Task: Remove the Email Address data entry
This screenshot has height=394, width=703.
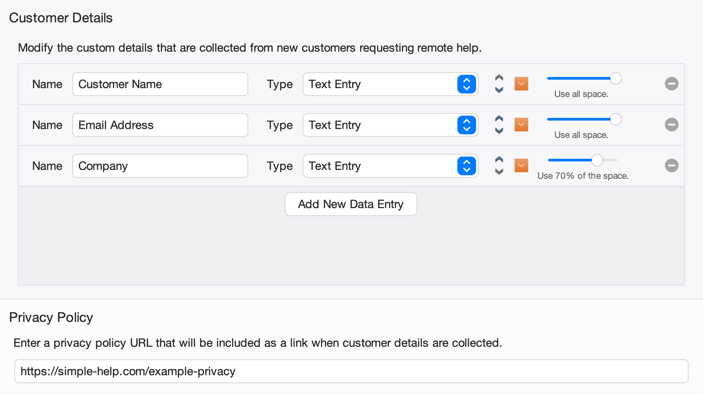Action: click(x=671, y=125)
